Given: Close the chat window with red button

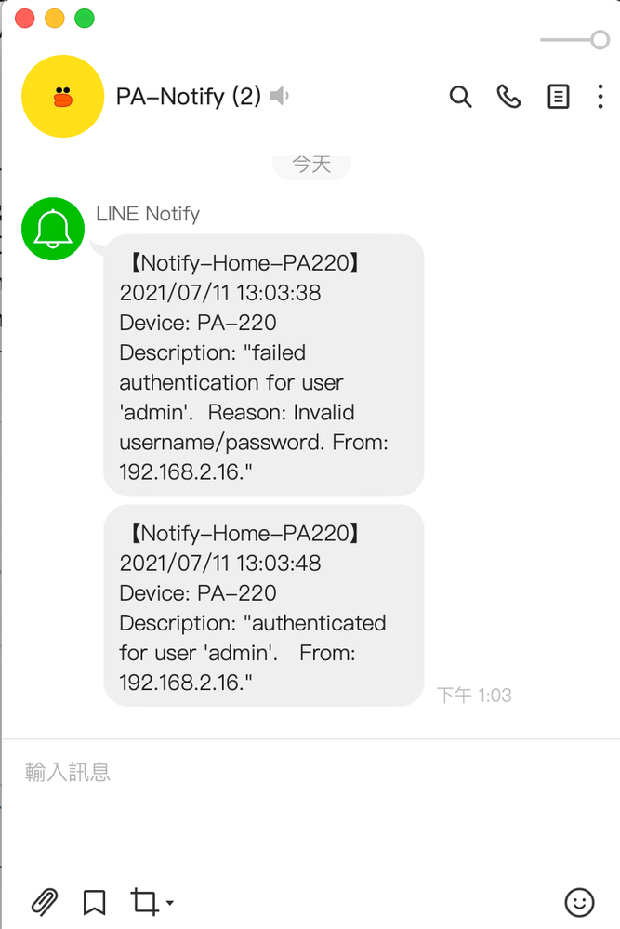Looking at the screenshot, I should pyautogui.click(x=25, y=18).
